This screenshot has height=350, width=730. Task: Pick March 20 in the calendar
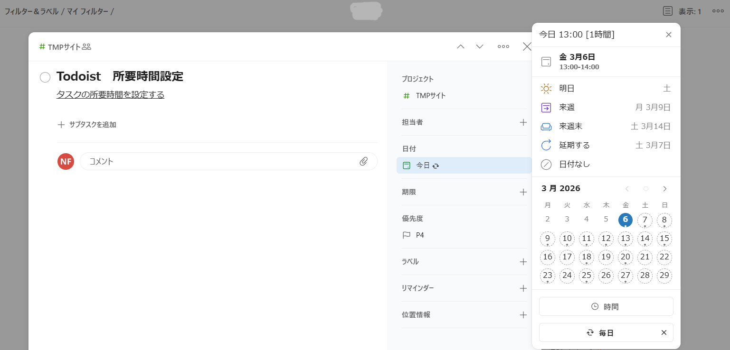(625, 257)
